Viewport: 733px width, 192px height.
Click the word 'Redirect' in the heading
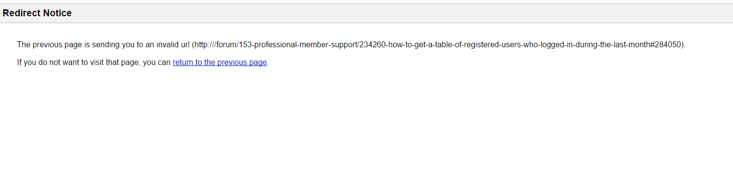click(x=22, y=13)
